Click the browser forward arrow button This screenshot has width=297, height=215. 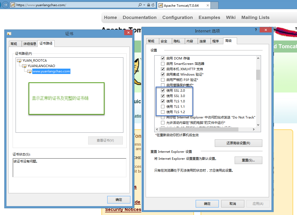point(5,5)
